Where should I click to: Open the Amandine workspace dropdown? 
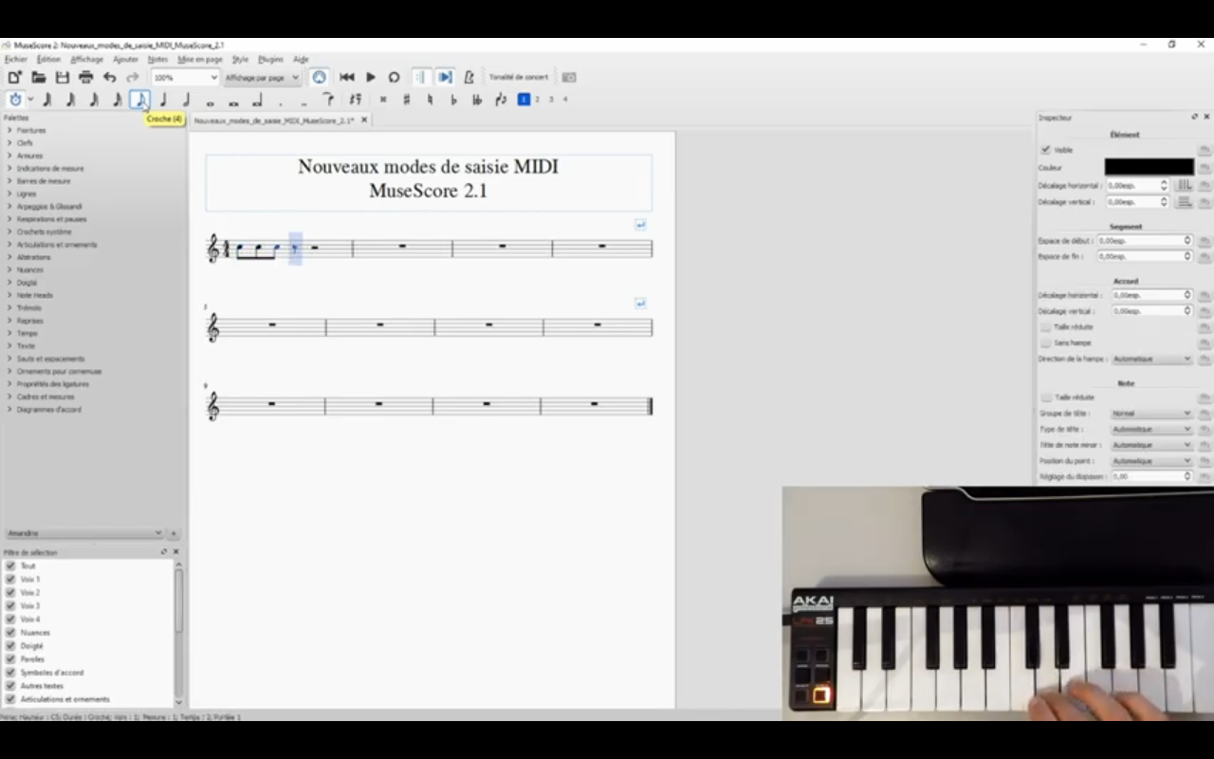point(84,533)
